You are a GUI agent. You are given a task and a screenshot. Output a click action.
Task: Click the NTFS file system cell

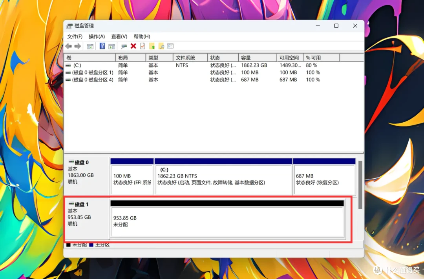coord(182,65)
